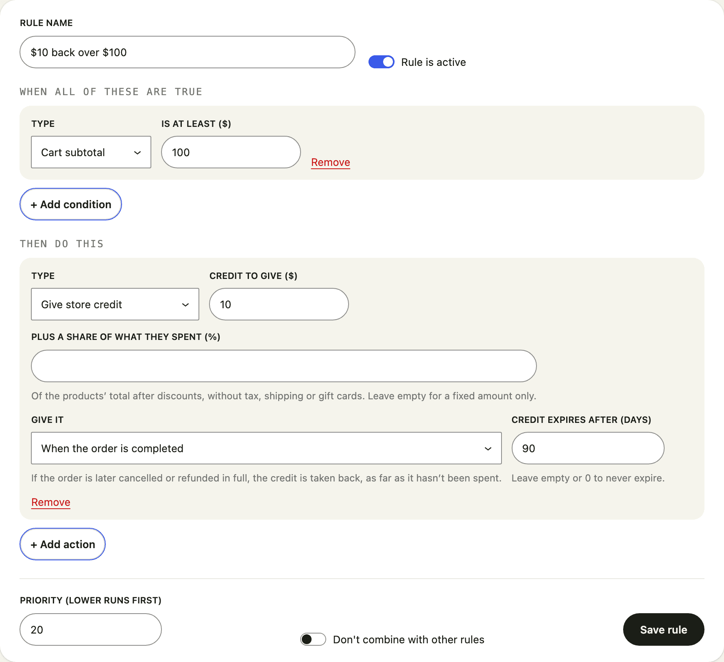Click the Save rule button

pyautogui.click(x=663, y=629)
